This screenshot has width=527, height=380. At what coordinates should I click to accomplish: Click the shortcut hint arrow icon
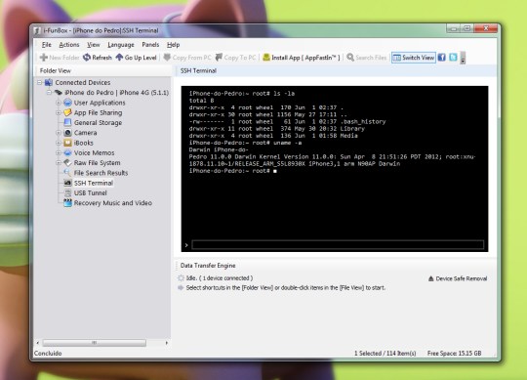pyautogui.click(x=181, y=288)
